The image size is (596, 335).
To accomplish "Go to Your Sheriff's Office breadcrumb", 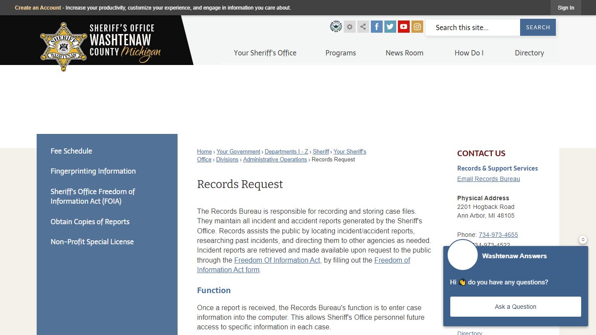I will point(349,152).
